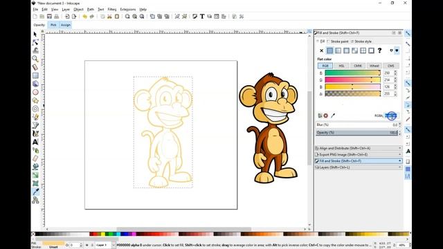This screenshot has height=249, width=443.
Task: Open the Path menu
Action: click(91, 9)
